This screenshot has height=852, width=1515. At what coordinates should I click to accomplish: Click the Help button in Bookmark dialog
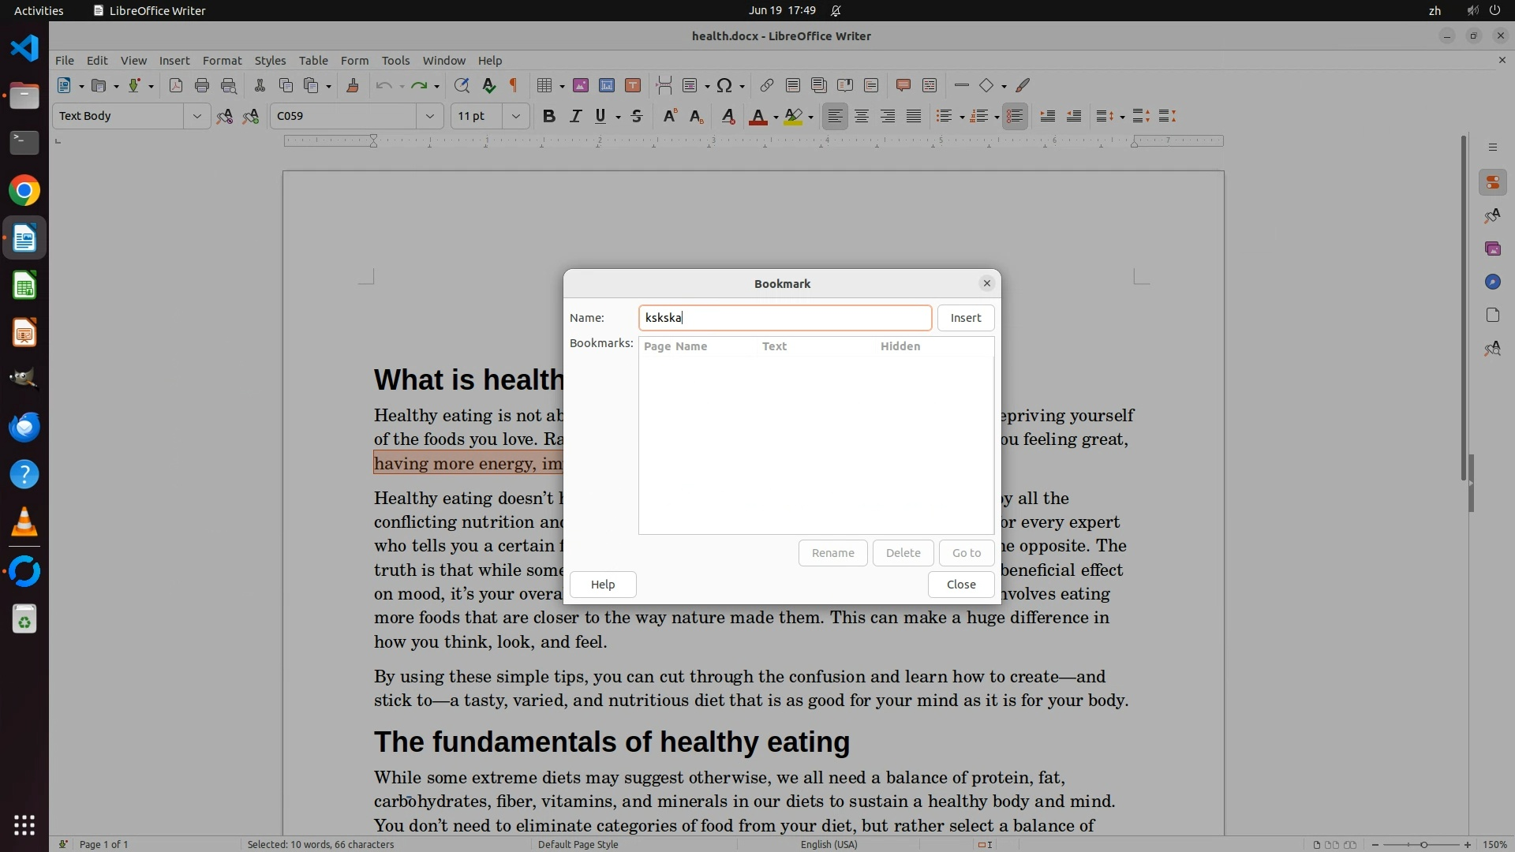pyautogui.click(x=603, y=585)
